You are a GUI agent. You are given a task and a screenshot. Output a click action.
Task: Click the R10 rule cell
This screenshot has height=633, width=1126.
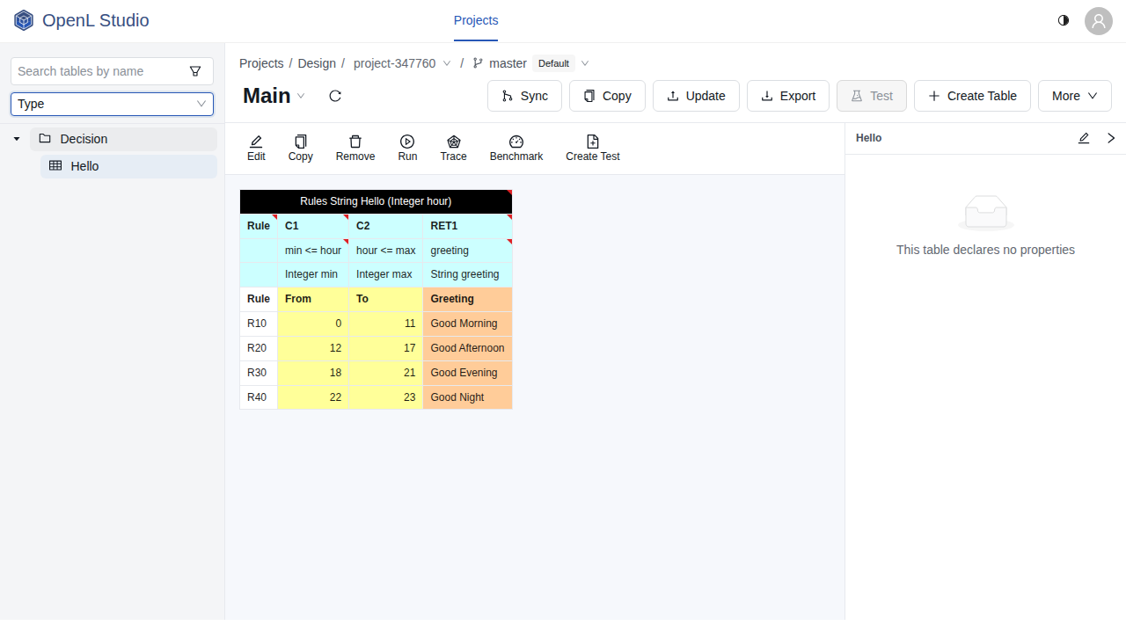click(x=259, y=324)
